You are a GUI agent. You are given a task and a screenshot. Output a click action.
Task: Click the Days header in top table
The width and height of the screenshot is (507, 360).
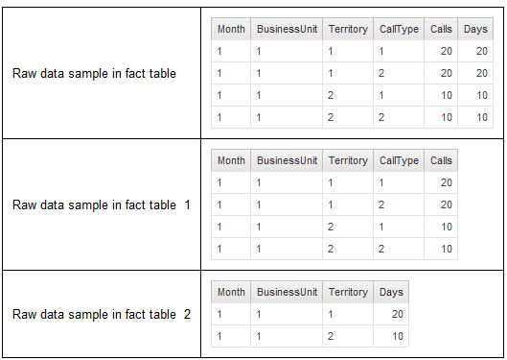coord(475,29)
